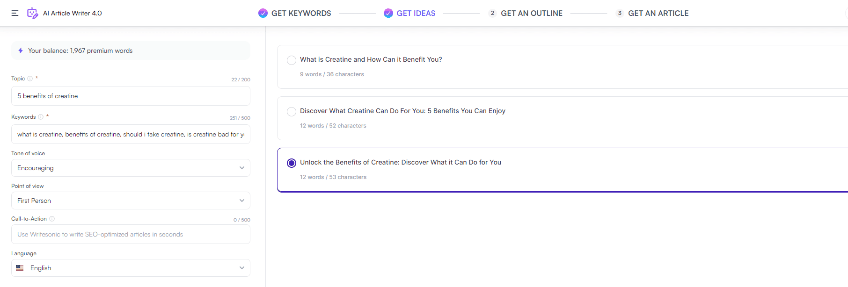Click the Encouraging dropdown chevron arrow
This screenshot has height=287, width=848.
(x=242, y=168)
